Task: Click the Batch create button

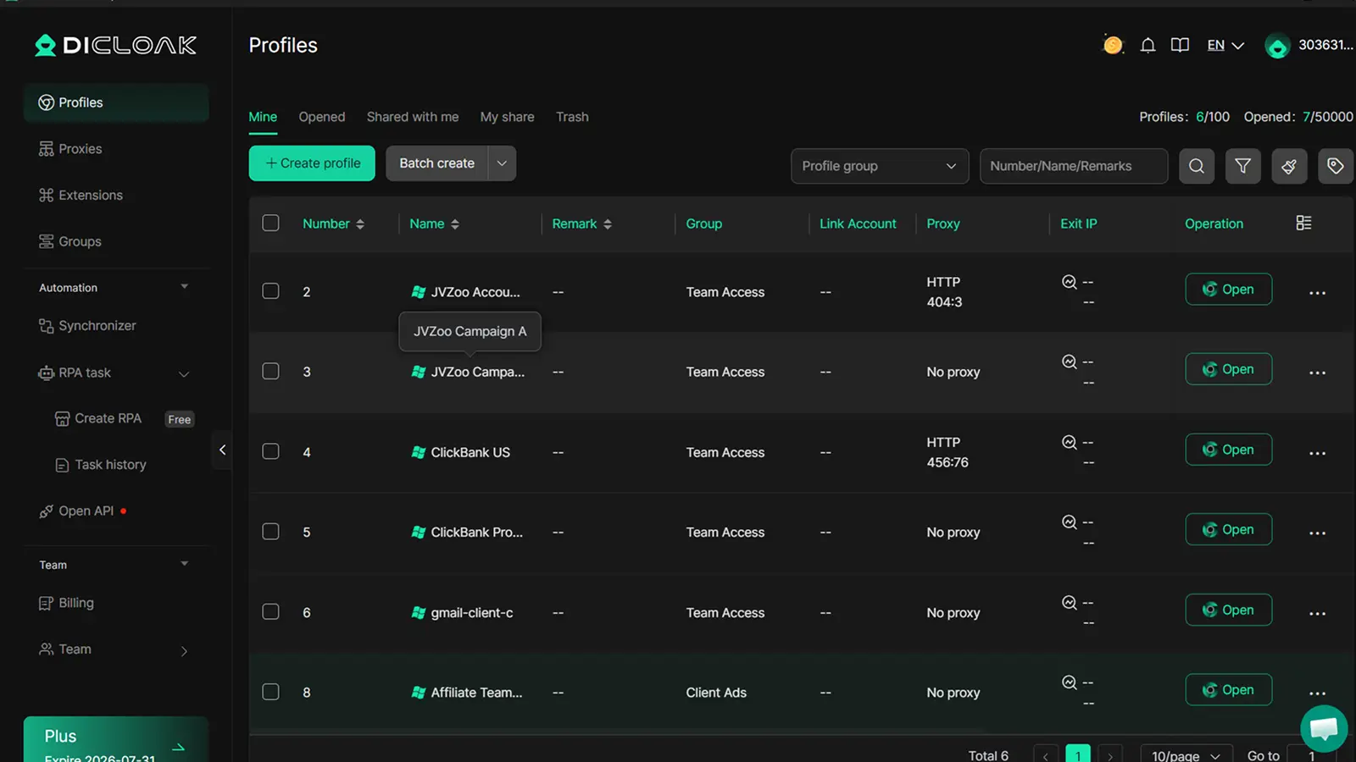Action: [x=436, y=163]
